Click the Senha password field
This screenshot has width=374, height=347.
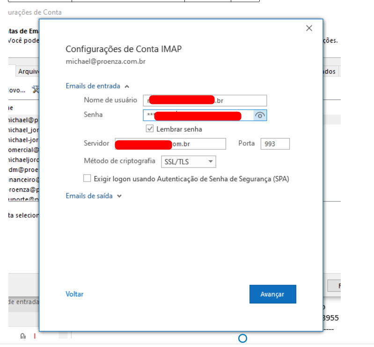198,115
